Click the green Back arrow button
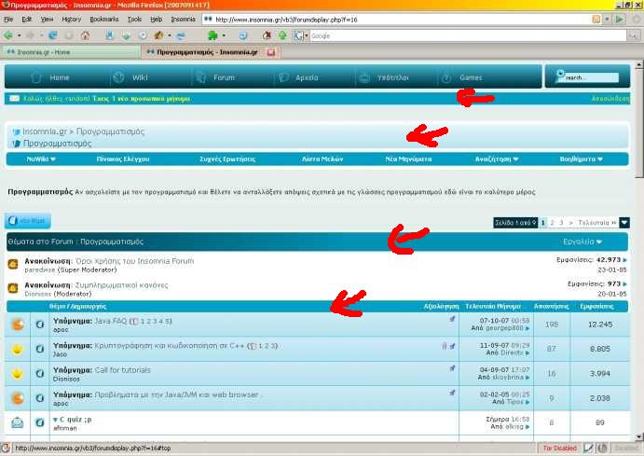This screenshot has height=456, width=644. coord(8,35)
